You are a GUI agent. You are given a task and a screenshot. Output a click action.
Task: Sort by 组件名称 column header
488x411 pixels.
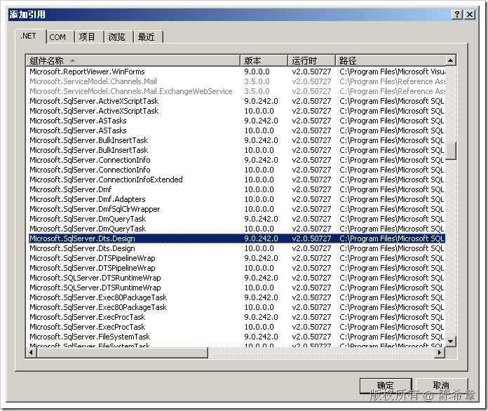pyautogui.click(x=133, y=60)
